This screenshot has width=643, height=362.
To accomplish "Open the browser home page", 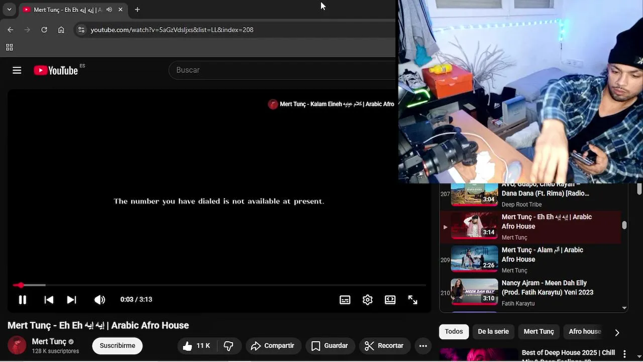I will pos(61,30).
